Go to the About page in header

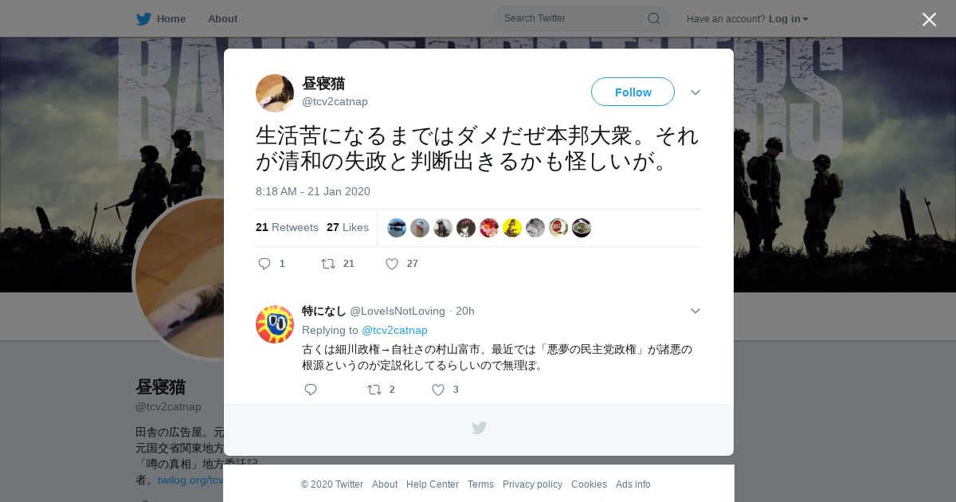222,19
